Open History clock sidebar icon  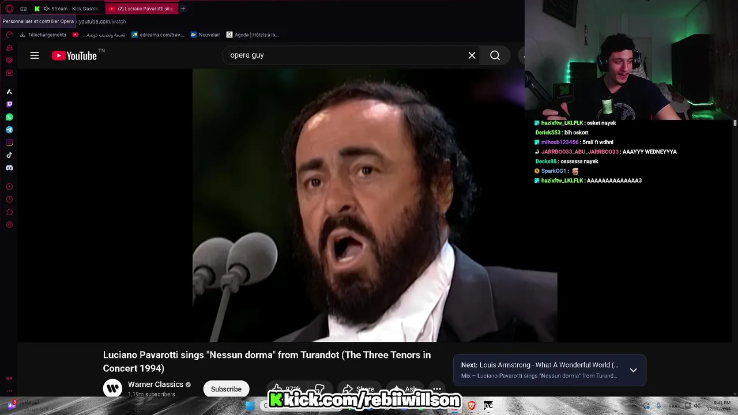9,199
